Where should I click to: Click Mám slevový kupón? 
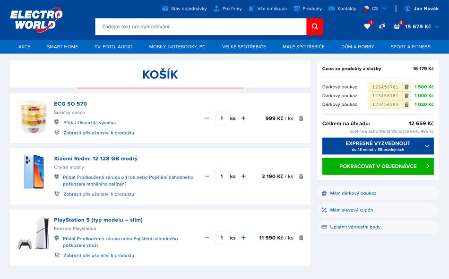tap(351, 210)
